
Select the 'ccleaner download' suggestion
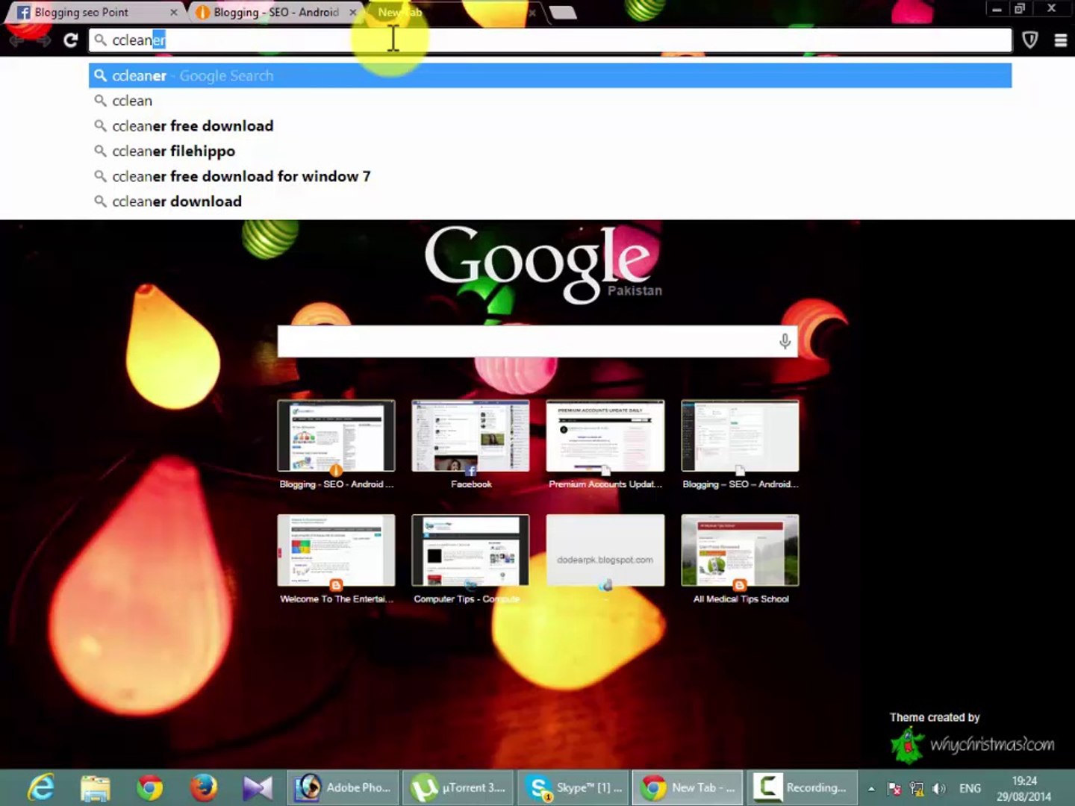coord(550,201)
